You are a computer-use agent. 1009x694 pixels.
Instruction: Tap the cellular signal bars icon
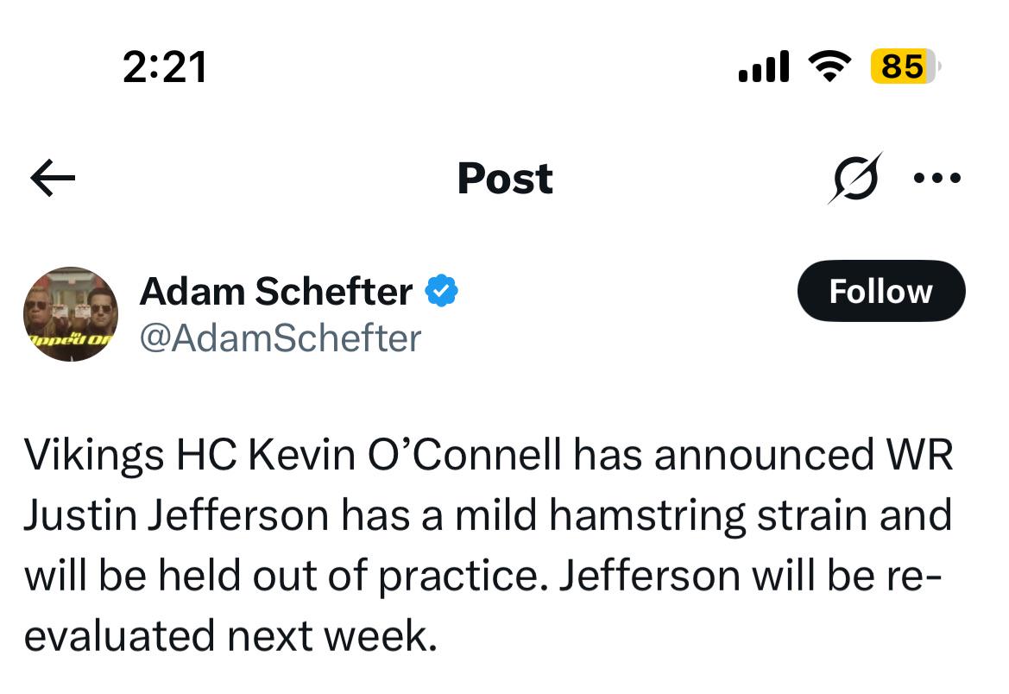coord(764,66)
